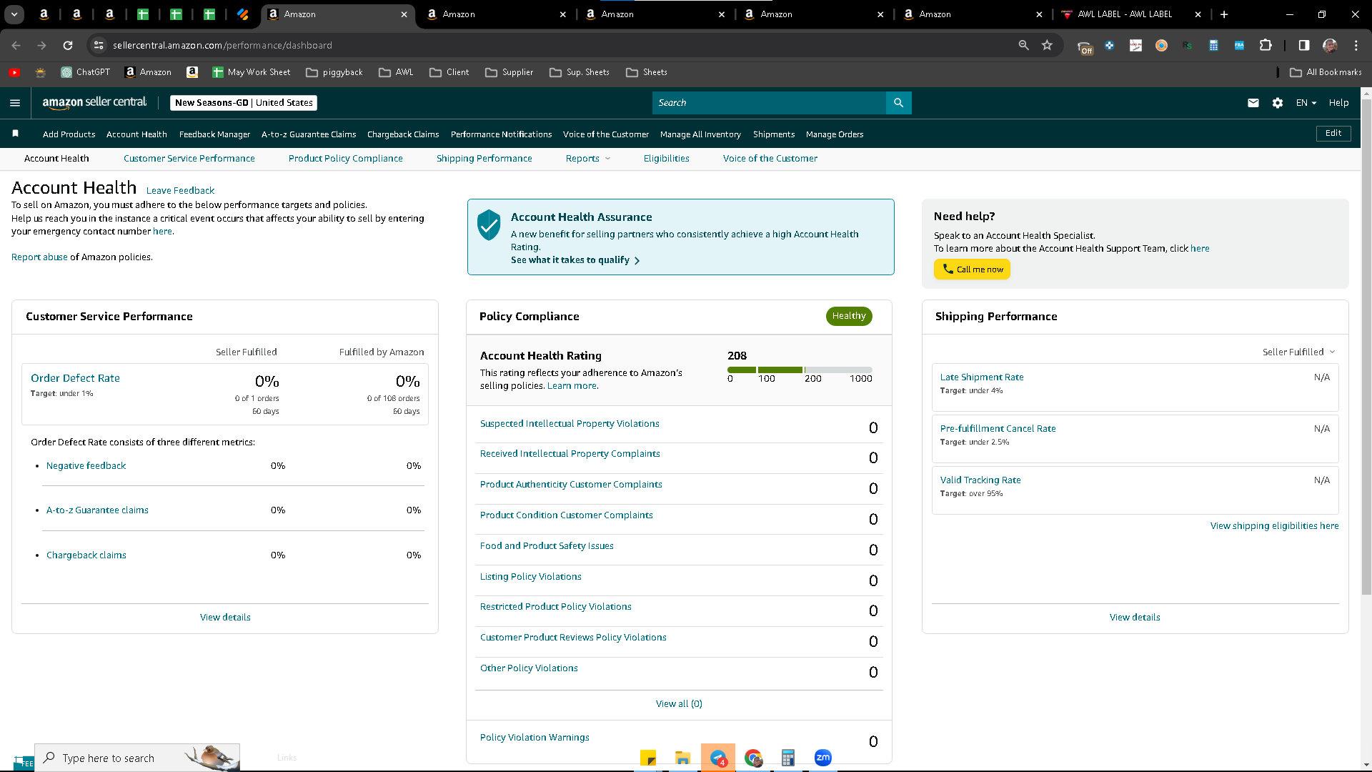The image size is (1372, 772).
Task: Open the ChatGPT bookmark
Action: tap(86, 72)
